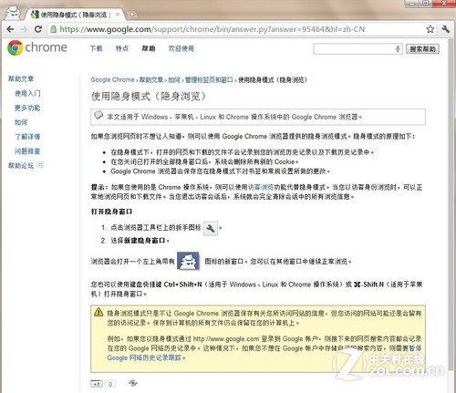Click the warning triangle icon in yellow box

98,312
